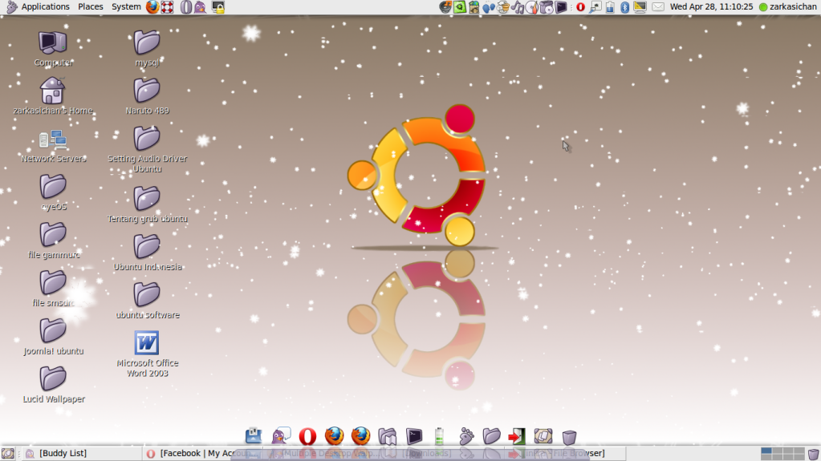Image resolution: width=821 pixels, height=461 pixels.
Task: Open the Help lifebuoy launcher
Action: click(167, 6)
